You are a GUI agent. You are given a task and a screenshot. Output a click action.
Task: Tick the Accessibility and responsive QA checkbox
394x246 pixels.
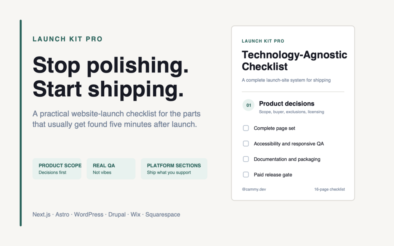point(246,144)
